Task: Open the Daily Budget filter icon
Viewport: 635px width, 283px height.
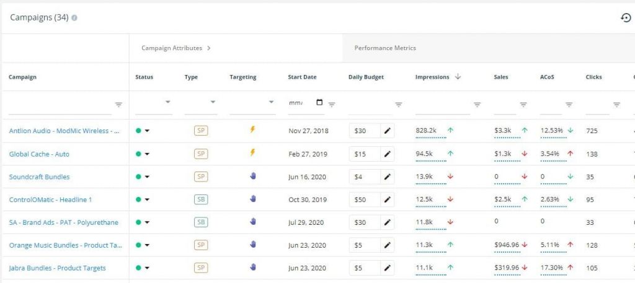Action: (399, 105)
